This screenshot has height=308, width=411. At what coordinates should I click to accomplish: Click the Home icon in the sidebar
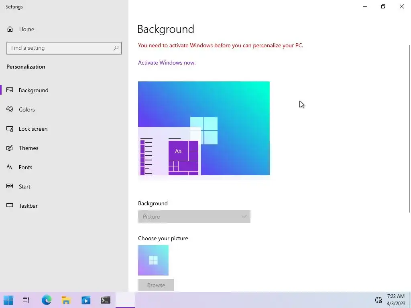click(10, 29)
